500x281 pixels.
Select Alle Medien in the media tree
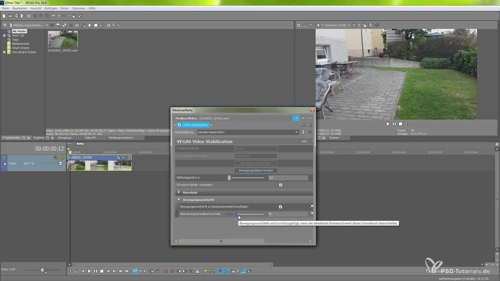click(x=19, y=31)
